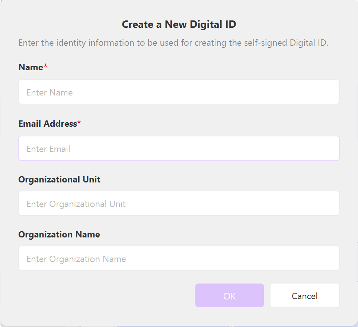Click the "Organizational Unit" label text

(x=59, y=179)
